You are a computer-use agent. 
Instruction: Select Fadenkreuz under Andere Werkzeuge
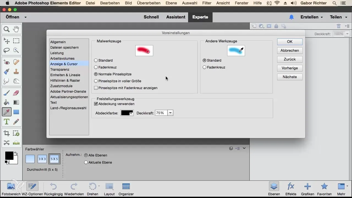point(214,67)
